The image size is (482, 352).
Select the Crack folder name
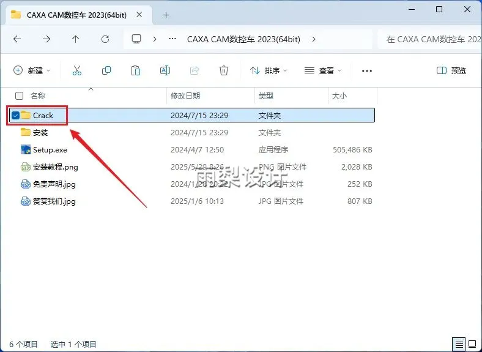pyautogui.click(x=43, y=115)
